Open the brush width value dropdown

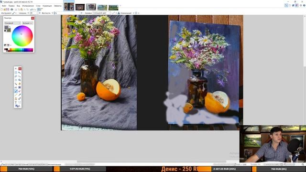(x=37, y=13)
